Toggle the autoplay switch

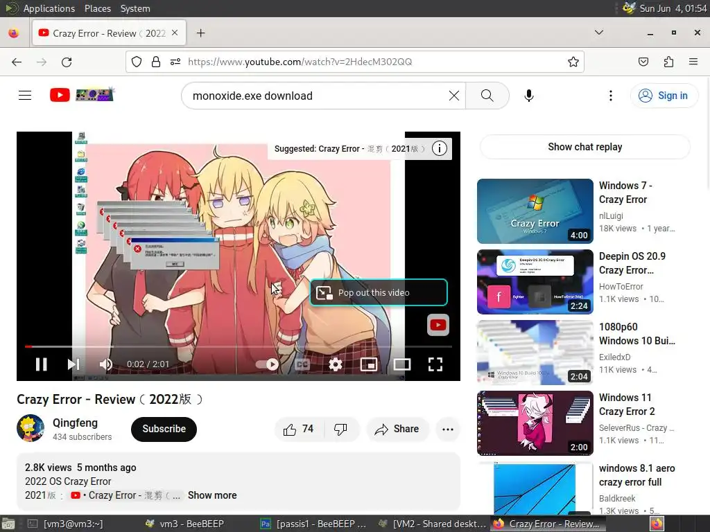[x=267, y=364]
